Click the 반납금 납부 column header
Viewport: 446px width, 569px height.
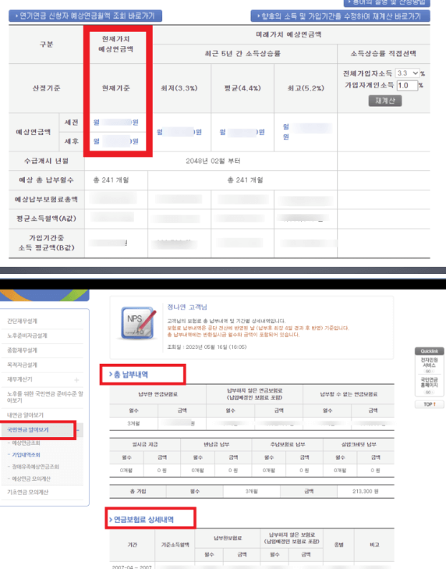[x=217, y=445]
